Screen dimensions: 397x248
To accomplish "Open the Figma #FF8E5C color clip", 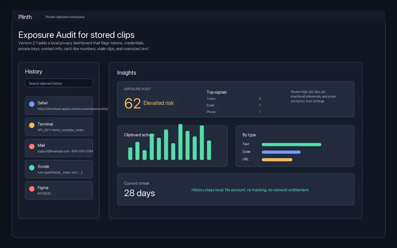I will point(59,191).
